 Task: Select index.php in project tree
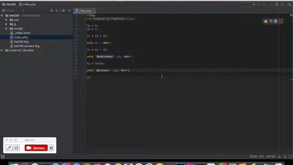[19, 37]
